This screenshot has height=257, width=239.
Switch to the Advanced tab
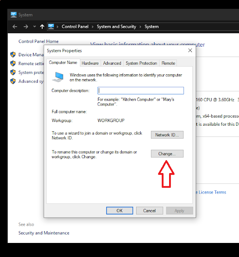(x=112, y=63)
